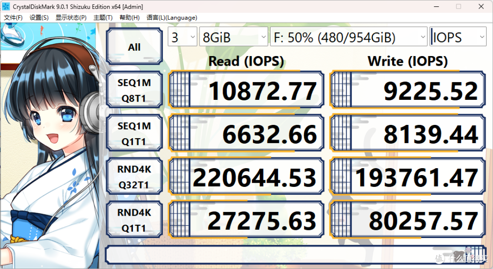Open the test count dropdown showing 3

[182, 37]
